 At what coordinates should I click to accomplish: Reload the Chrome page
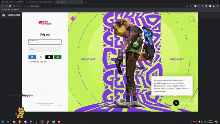coord(10,6)
